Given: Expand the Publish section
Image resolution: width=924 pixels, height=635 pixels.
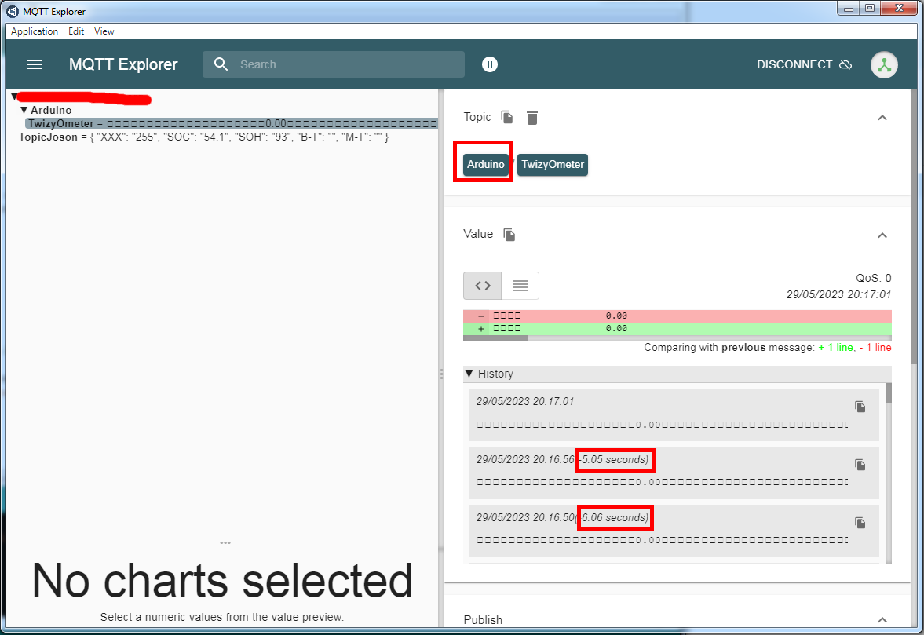Looking at the screenshot, I should click(x=882, y=620).
